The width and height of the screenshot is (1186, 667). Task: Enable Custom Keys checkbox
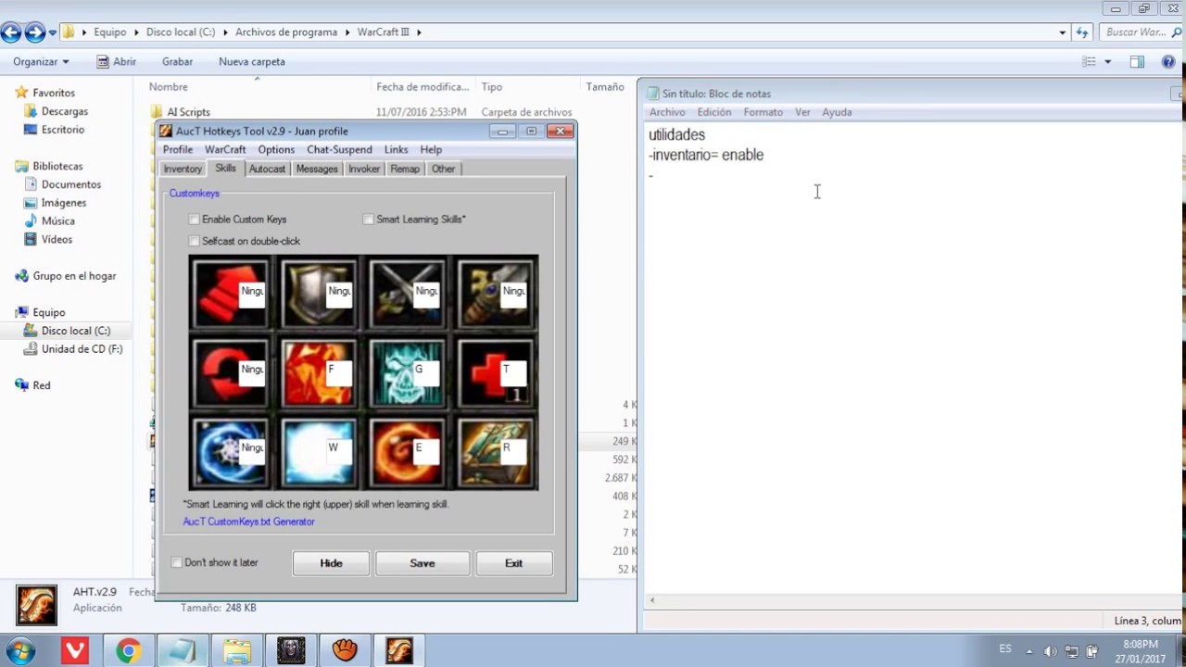coord(194,220)
